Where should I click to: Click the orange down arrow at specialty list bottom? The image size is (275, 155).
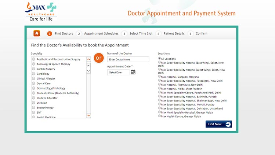point(88,115)
